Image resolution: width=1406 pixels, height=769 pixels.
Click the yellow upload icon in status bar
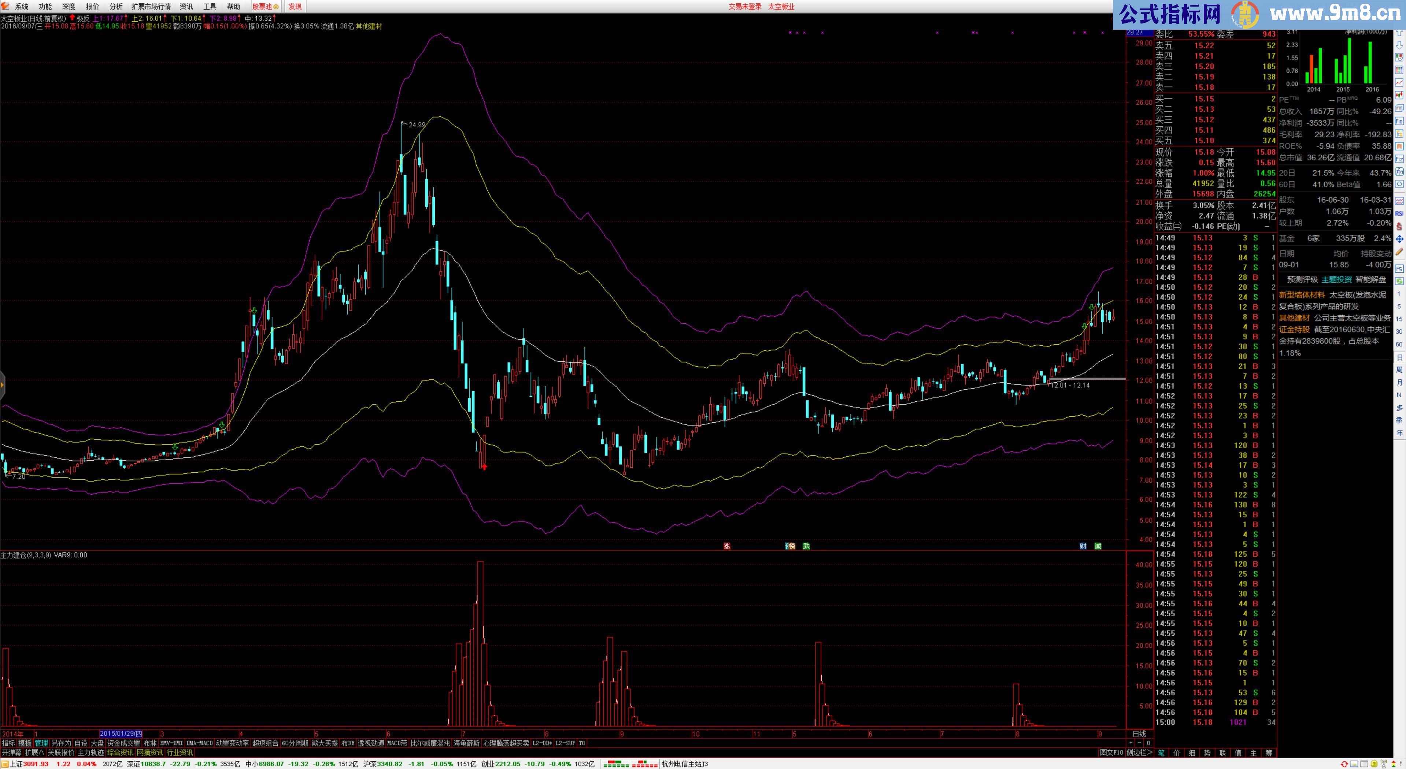(x=1374, y=764)
